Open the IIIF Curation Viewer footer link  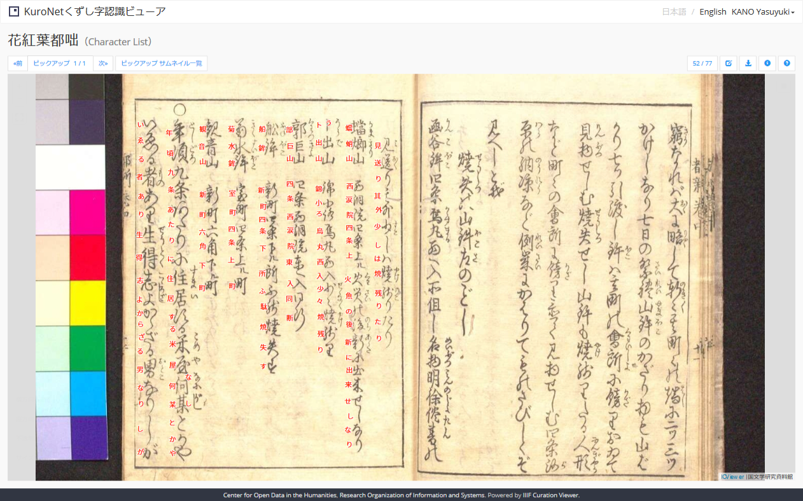click(550, 495)
